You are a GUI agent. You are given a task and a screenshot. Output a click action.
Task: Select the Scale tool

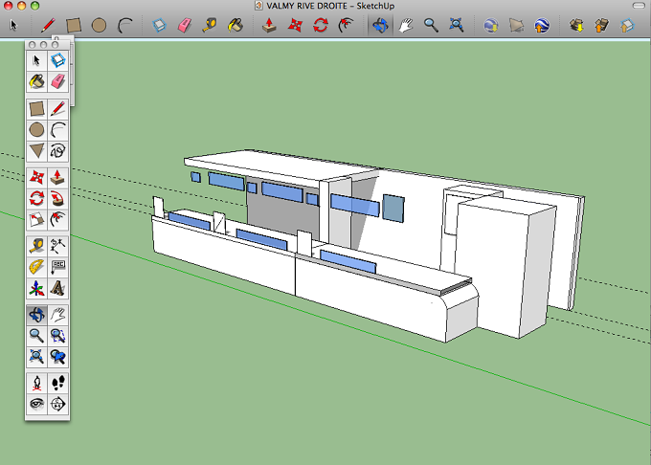(36, 219)
